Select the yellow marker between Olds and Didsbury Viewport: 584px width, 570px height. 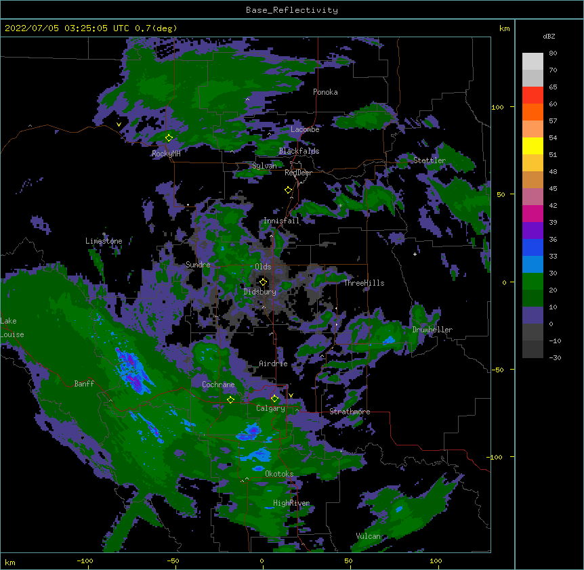tap(264, 282)
